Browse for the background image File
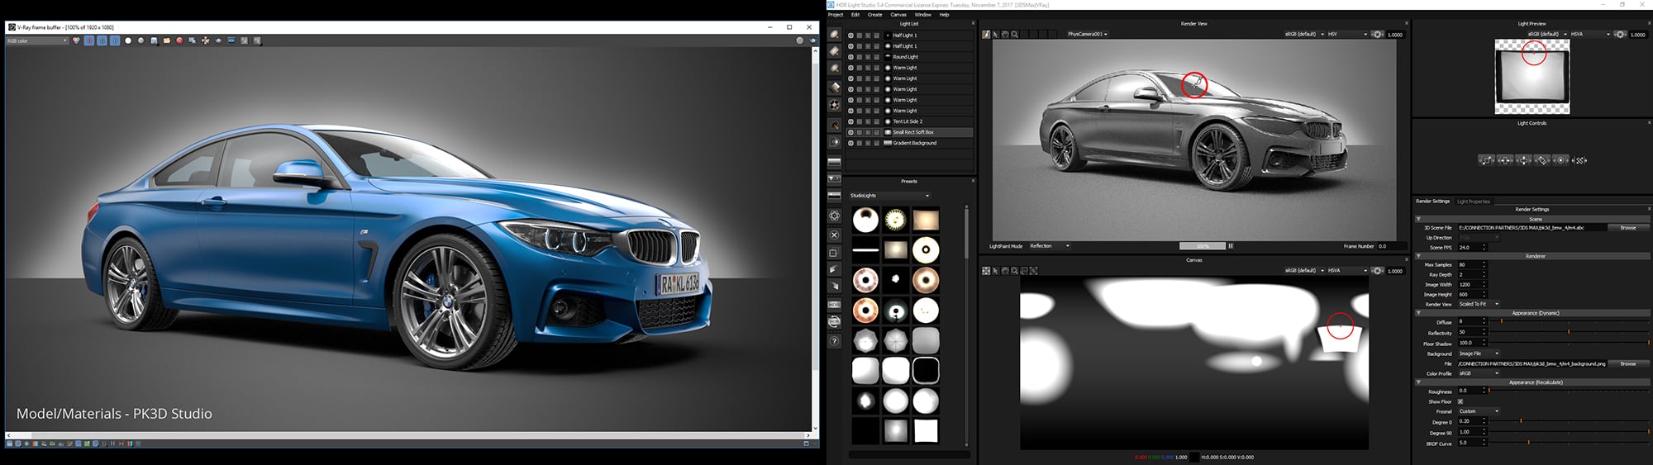The height and width of the screenshot is (465, 1653). coord(1627,363)
